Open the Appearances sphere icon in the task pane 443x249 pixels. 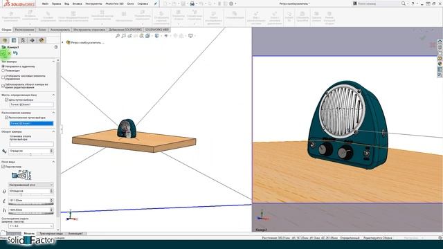click(x=440, y=64)
